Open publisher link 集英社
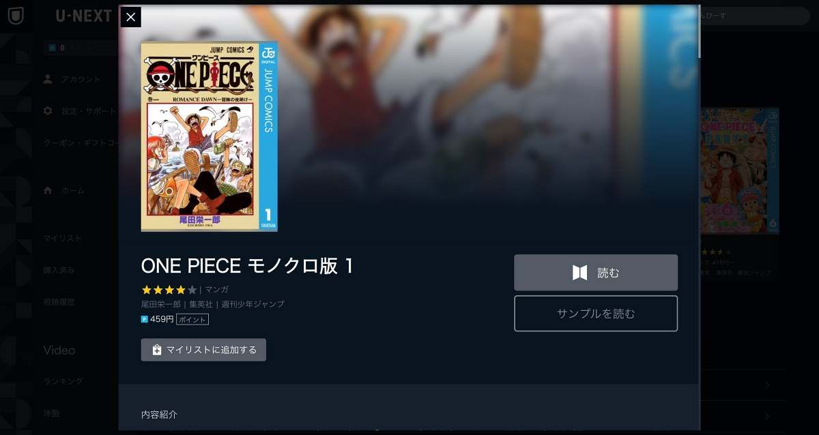The image size is (819, 435). coord(201,304)
